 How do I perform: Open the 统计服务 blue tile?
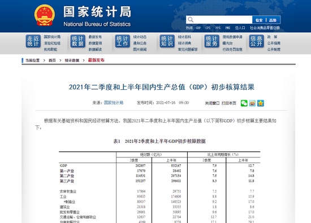click(x=211, y=41)
